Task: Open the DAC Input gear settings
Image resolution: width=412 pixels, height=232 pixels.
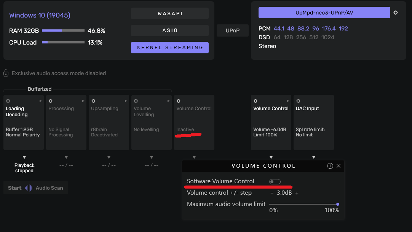Action: point(298,101)
